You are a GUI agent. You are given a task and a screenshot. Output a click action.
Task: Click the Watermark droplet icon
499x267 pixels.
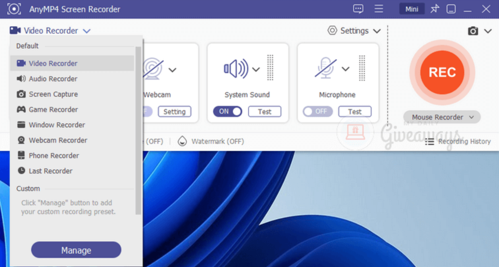click(182, 141)
